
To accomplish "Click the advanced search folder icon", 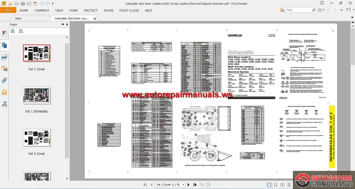I will click(x=282, y=10).
